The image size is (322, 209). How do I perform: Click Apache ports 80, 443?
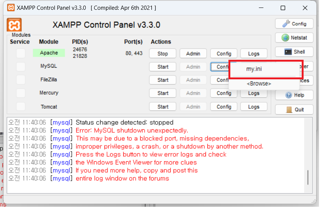tap(134, 53)
